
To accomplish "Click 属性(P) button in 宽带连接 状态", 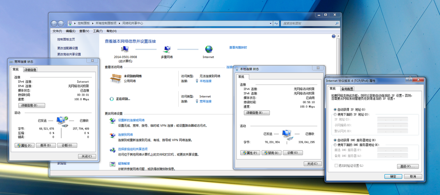I will click(25, 145).
